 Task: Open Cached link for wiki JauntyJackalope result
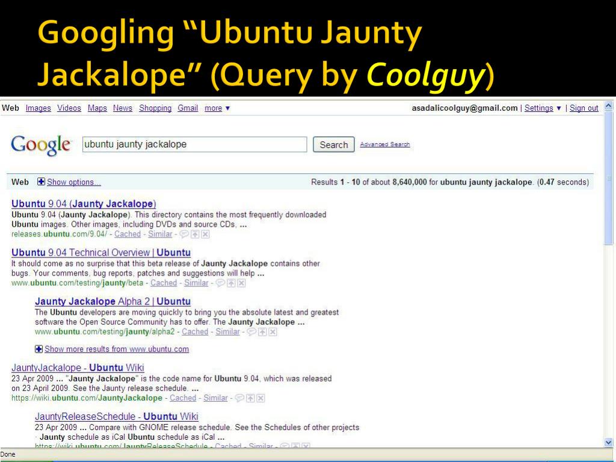pyautogui.click(x=183, y=398)
